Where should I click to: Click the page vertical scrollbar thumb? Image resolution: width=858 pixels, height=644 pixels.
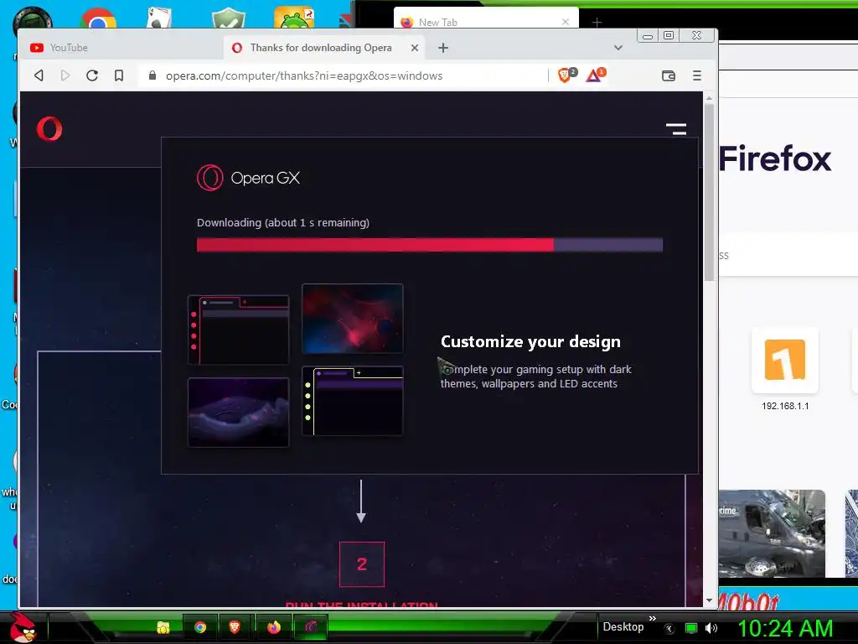pyautogui.click(x=709, y=192)
